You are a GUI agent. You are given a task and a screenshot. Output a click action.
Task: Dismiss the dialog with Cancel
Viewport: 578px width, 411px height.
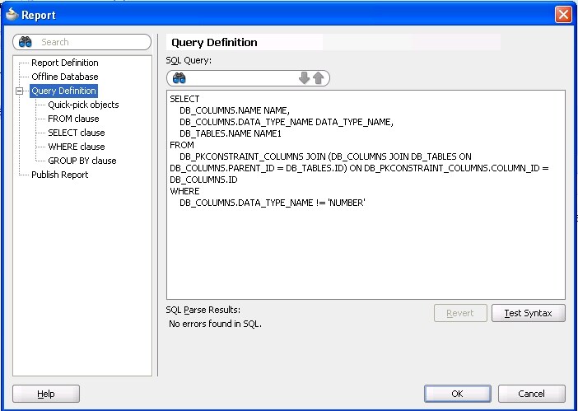[x=532, y=394]
